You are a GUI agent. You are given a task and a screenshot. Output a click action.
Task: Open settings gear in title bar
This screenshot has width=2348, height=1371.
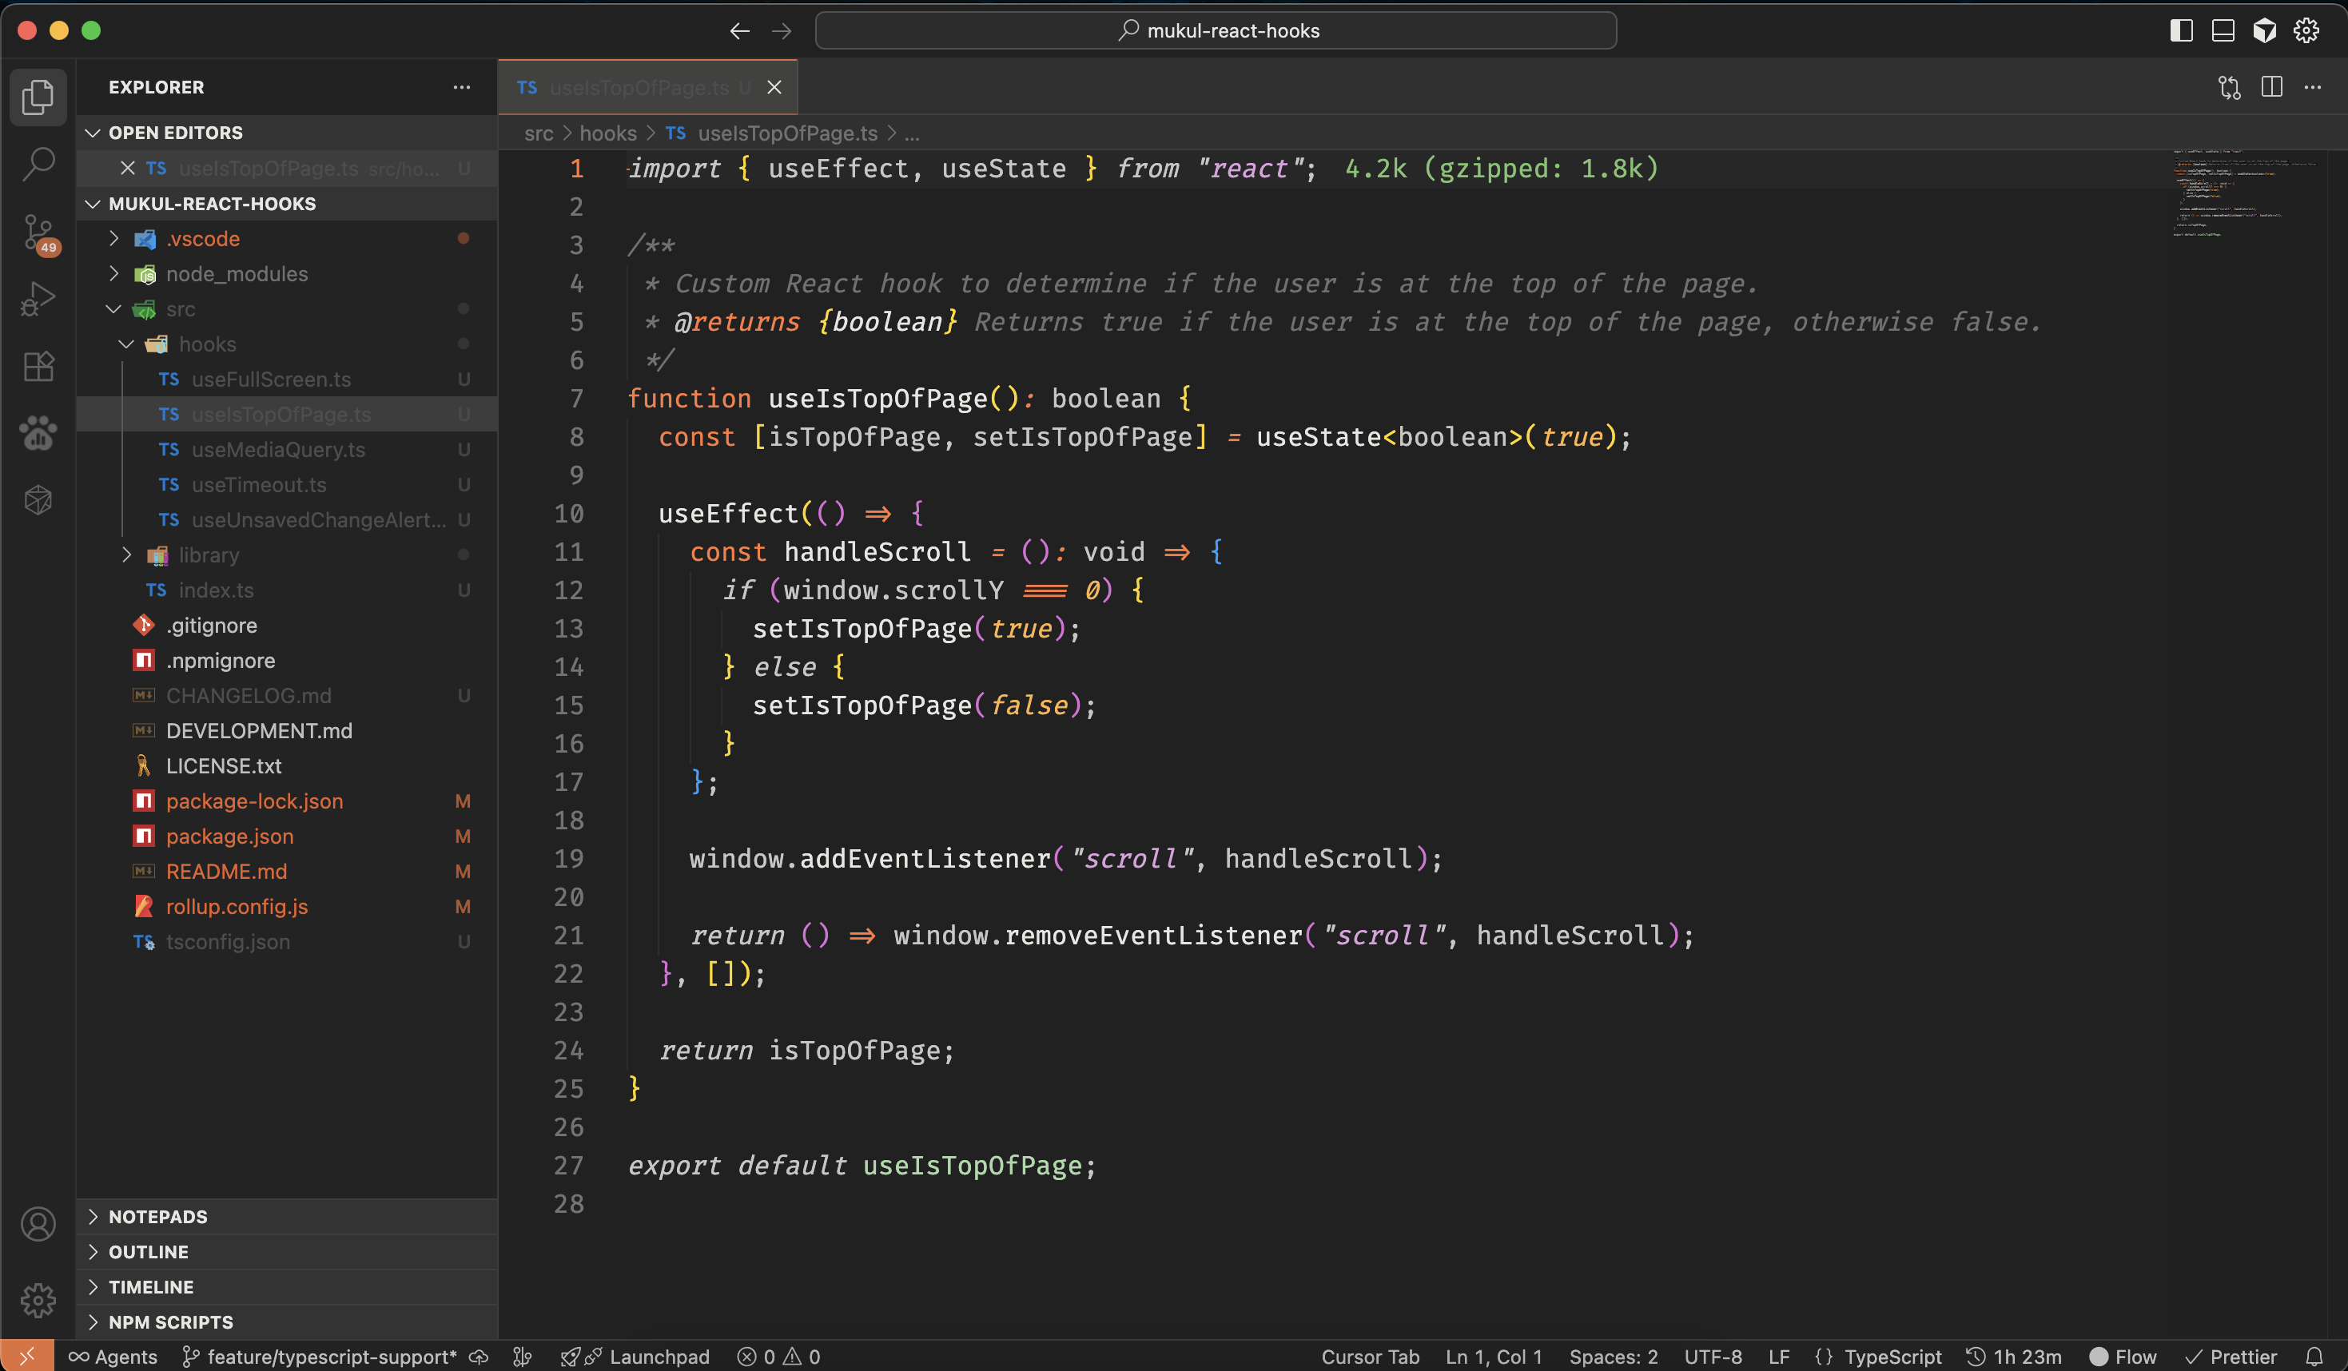2306,30
